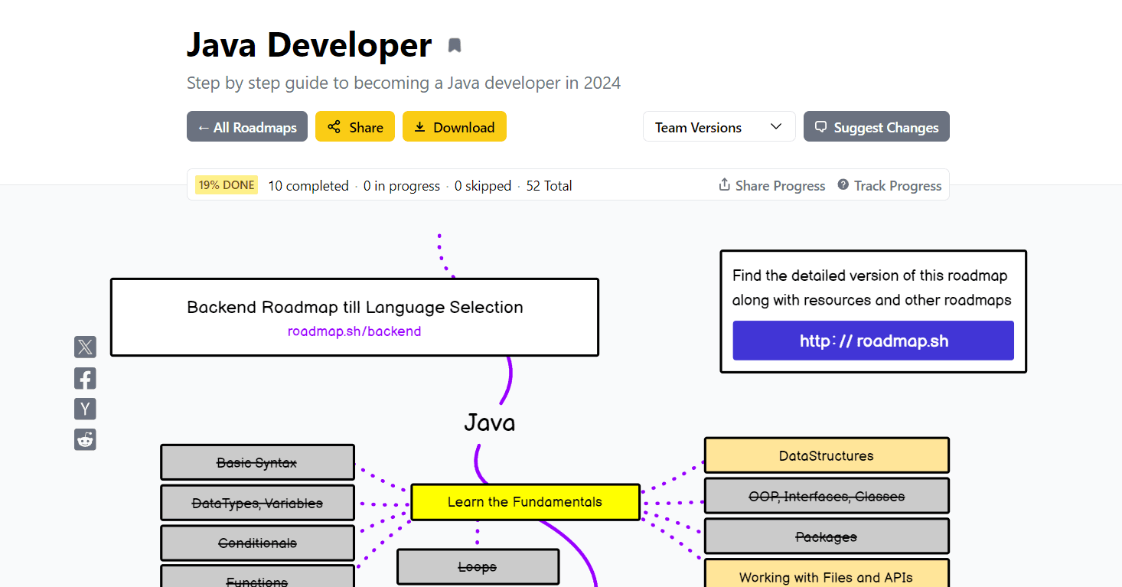Share on Reddit icon
Screen dimensions: 1122x587
point(85,439)
